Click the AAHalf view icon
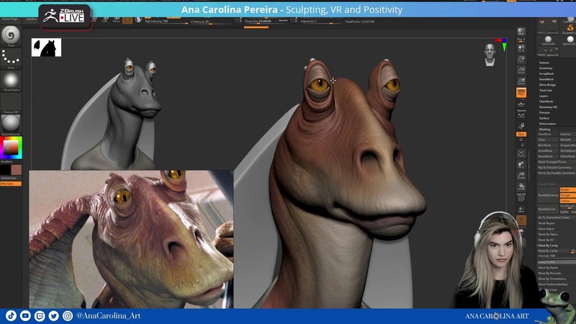Viewport: 576px width, 324px height. point(521,81)
